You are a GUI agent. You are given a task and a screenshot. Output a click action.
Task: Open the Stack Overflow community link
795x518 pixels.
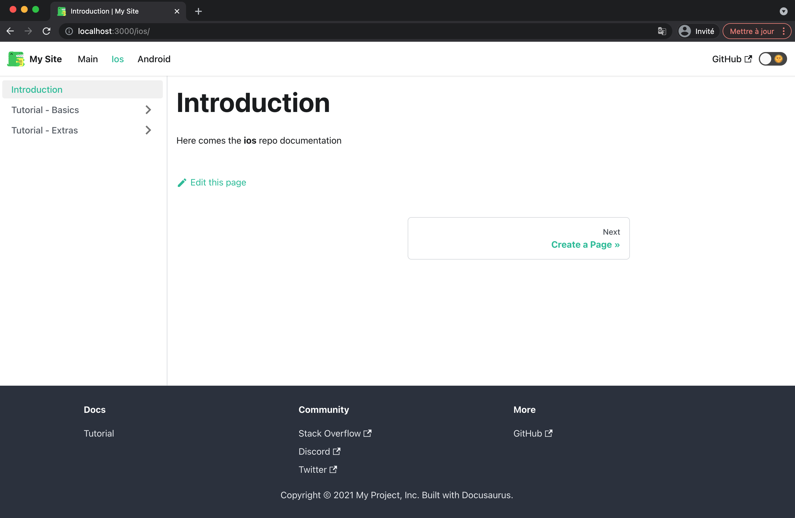[335, 433]
